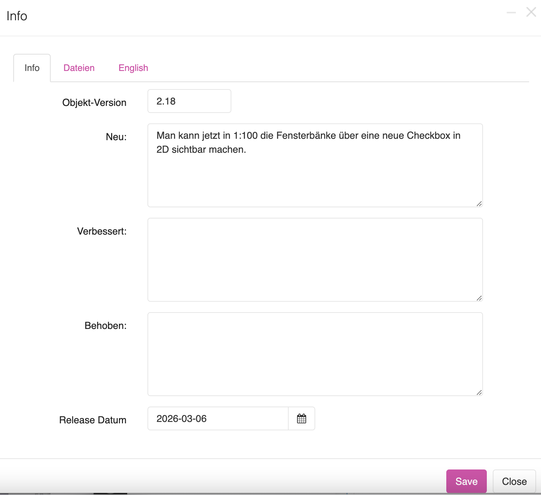Click the Verbessert: label
The width and height of the screenshot is (541, 495).
[x=102, y=231]
